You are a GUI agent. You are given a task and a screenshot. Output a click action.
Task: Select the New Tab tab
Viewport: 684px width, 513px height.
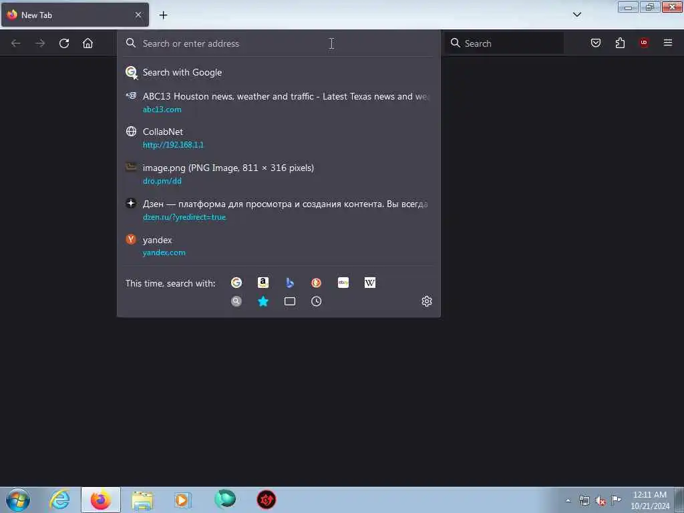(x=75, y=15)
